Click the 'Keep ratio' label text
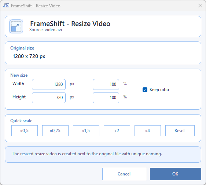This screenshot has width=206, height=185. [x=159, y=90]
